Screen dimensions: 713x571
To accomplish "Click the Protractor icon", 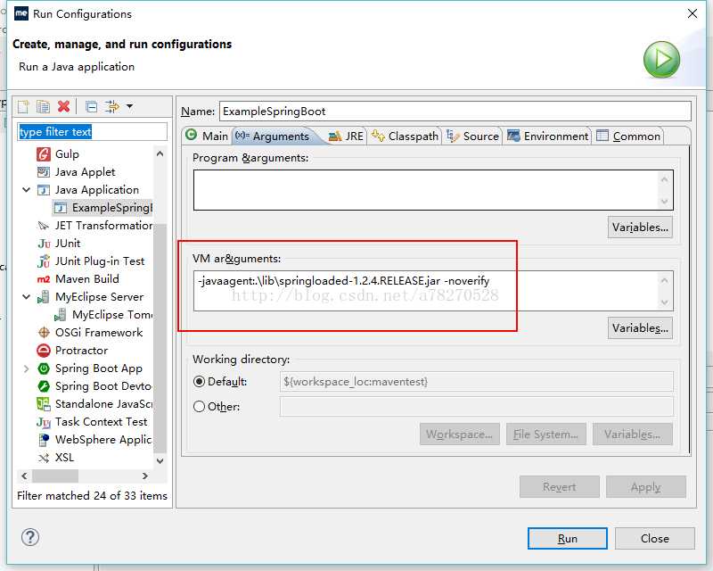I will [44, 351].
